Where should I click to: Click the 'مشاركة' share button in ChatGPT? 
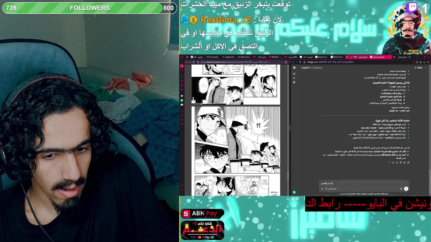419,68
